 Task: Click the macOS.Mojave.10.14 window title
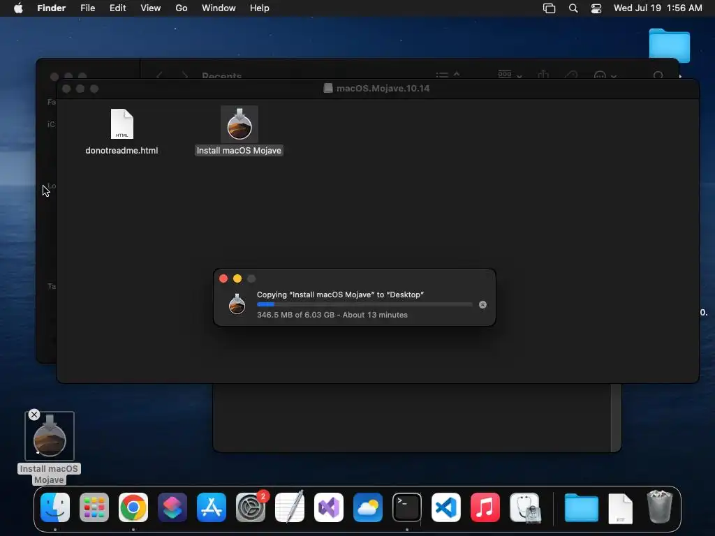[383, 89]
